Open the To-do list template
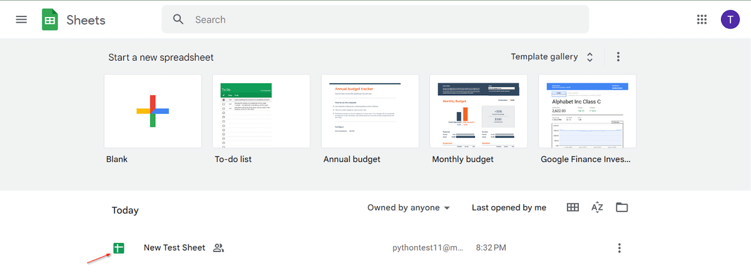The height and width of the screenshot is (273, 751). (262, 111)
